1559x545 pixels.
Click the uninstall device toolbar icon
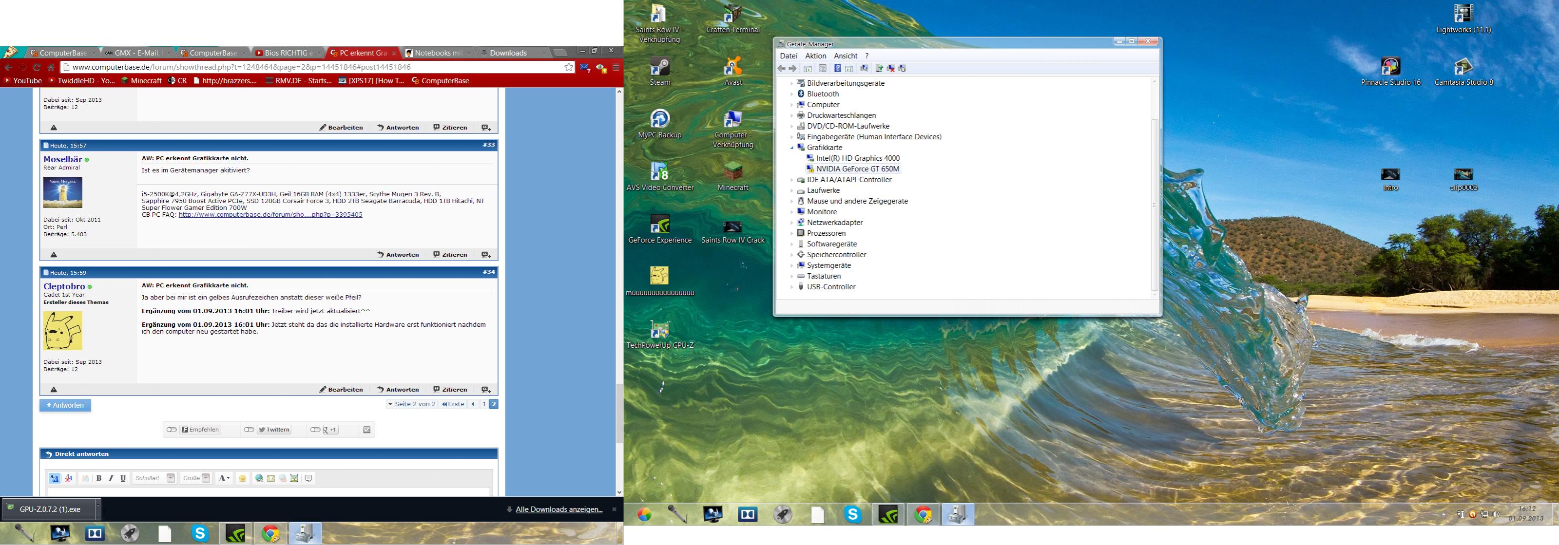(x=891, y=68)
